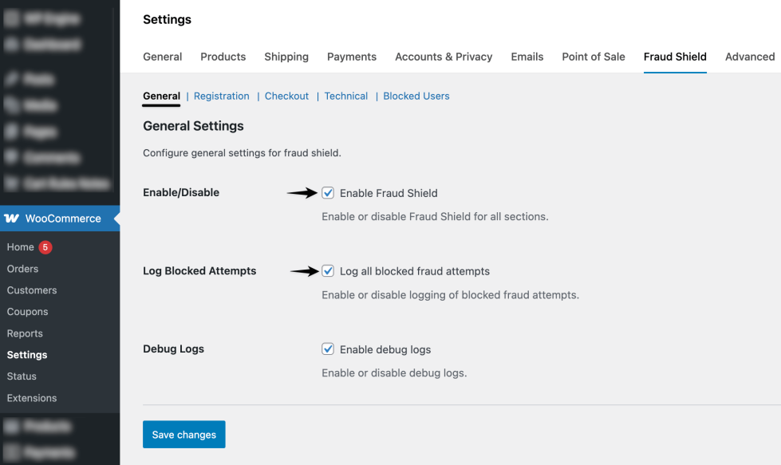Screen dimensions: 781x465
Task: Open the Blocked Users subsection
Action: 416,96
